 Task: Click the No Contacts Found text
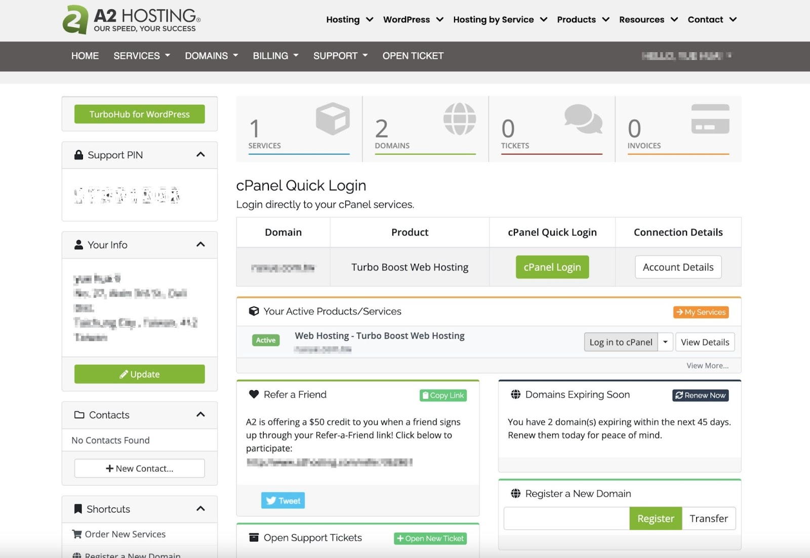(x=110, y=440)
